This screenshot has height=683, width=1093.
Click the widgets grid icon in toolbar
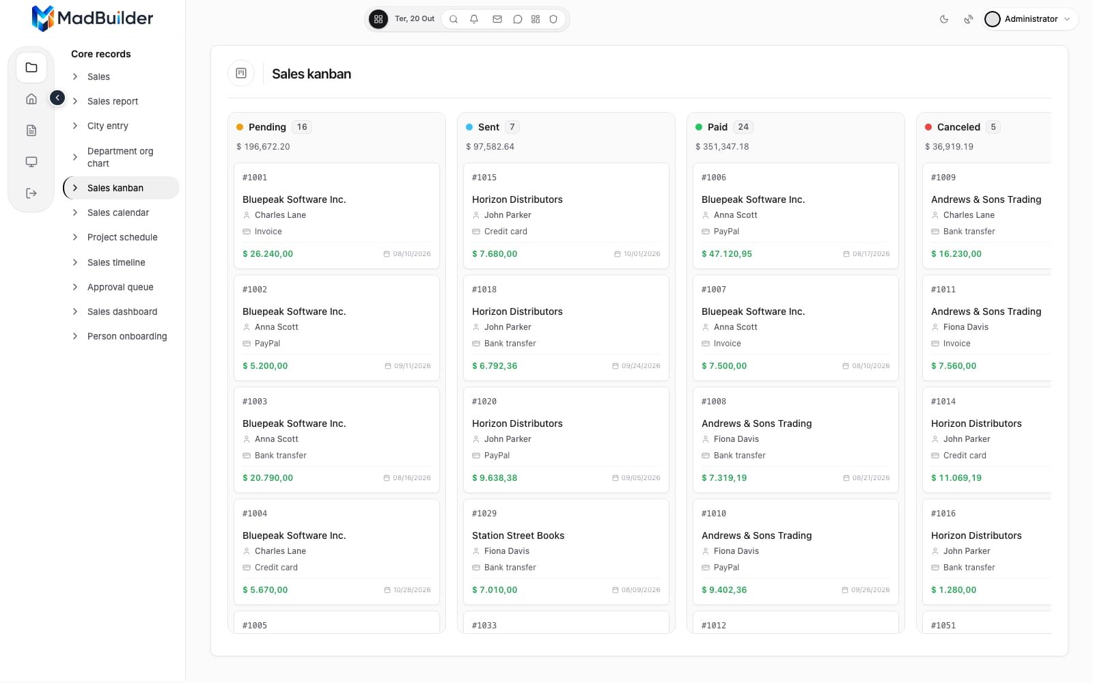tap(536, 19)
